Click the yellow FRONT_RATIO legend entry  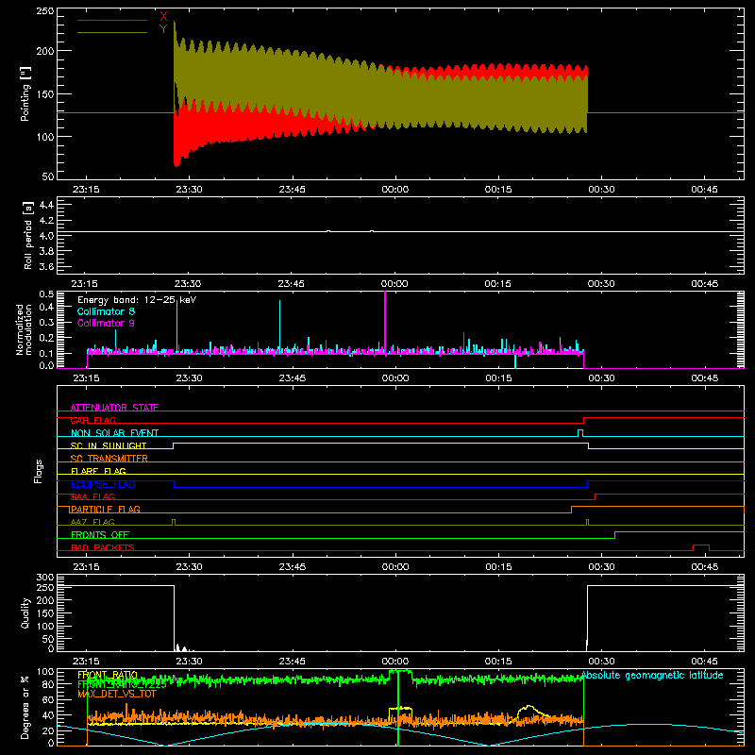[108, 675]
